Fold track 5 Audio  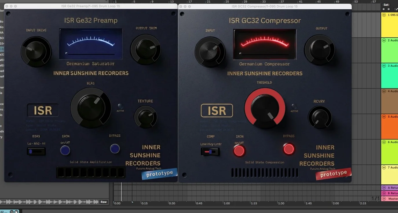[384, 117]
